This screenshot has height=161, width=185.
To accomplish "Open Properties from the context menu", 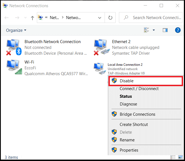I will tap(146, 150).
